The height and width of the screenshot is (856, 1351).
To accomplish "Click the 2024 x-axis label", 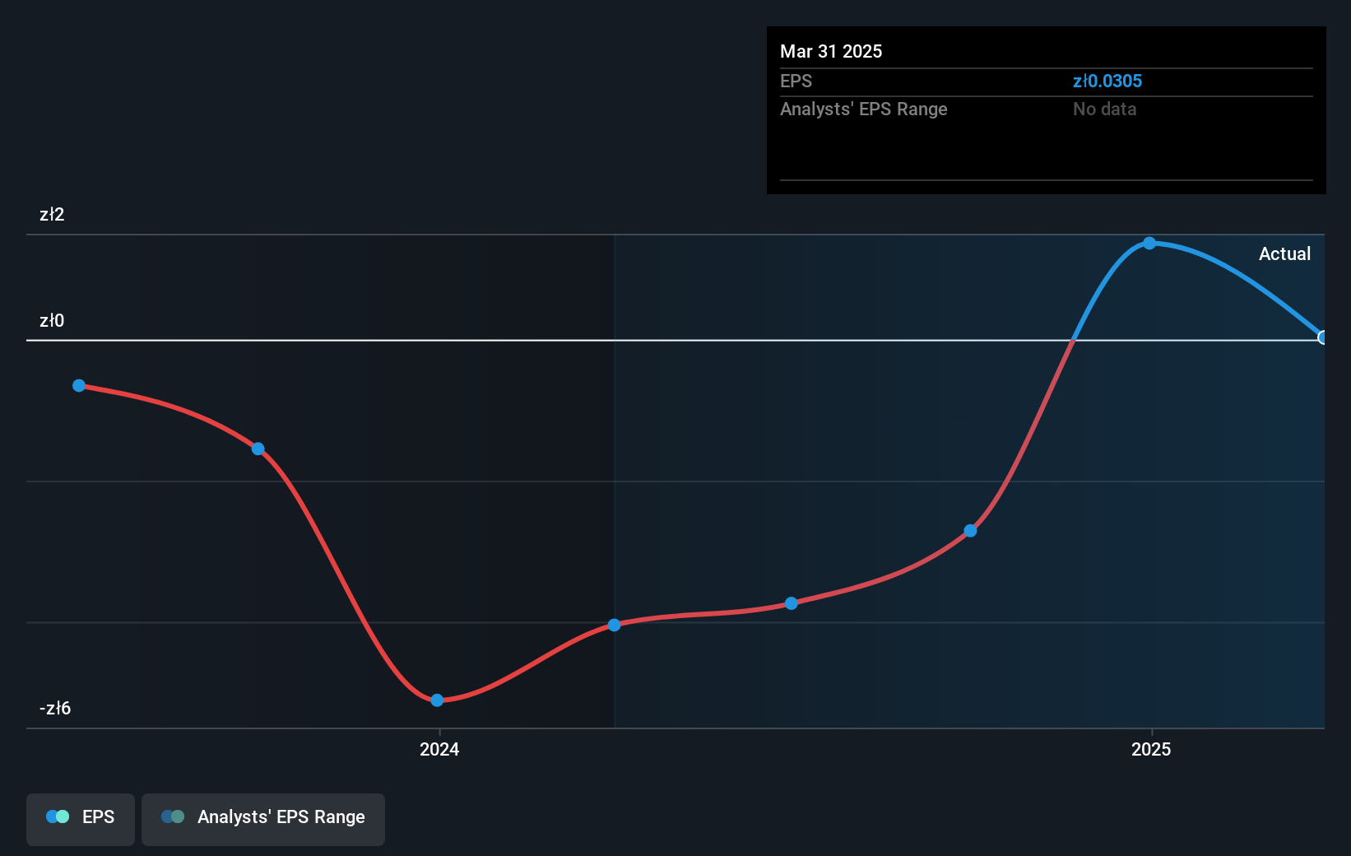I will [439, 749].
